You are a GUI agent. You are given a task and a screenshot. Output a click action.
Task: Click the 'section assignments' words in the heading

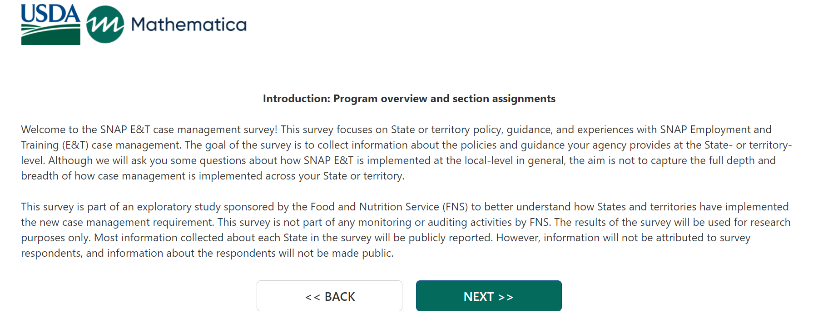tap(504, 99)
